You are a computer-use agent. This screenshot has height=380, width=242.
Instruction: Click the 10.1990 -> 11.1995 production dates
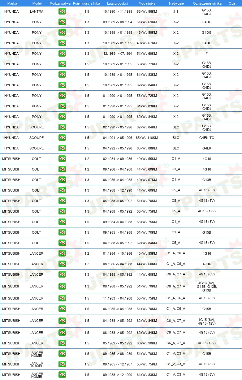coord(118,12)
